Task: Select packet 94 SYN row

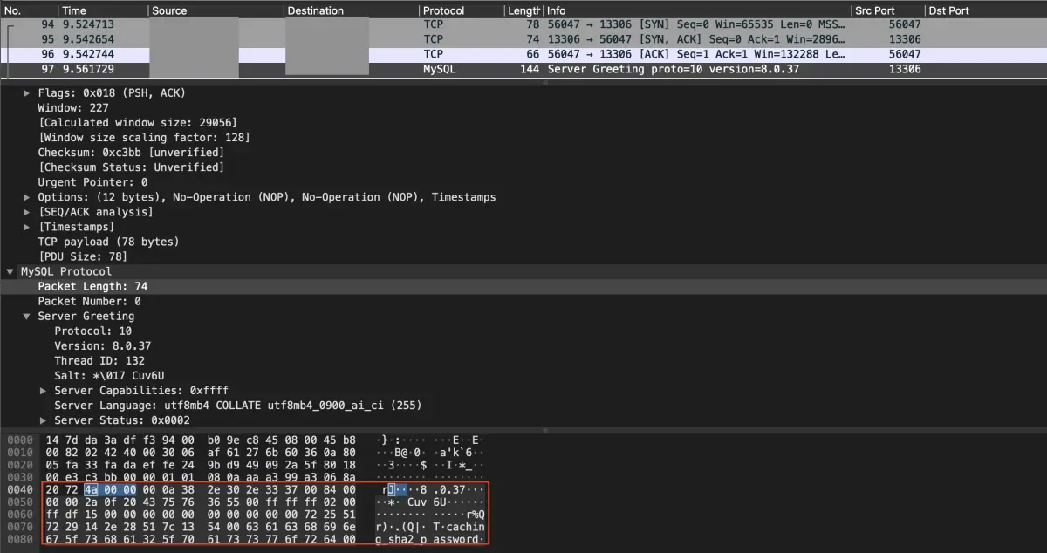Action: pos(523,24)
